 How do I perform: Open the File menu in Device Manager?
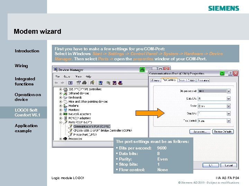point(57,76)
